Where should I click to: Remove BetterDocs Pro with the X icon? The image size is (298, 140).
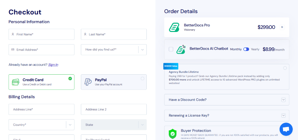tap(282, 27)
